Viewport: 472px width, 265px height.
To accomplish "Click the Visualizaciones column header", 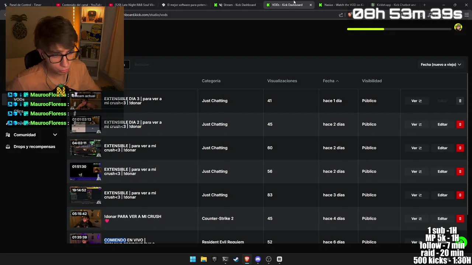I will [x=282, y=81].
